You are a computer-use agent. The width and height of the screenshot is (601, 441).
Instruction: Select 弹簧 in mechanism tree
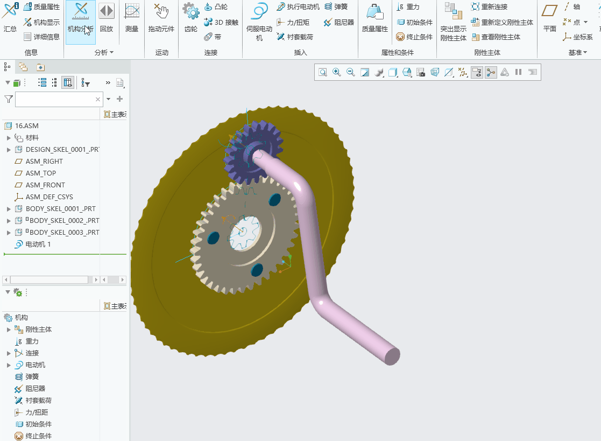click(x=32, y=377)
